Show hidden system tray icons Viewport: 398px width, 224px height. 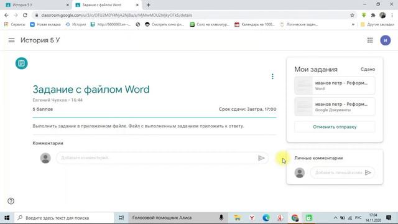(335, 218)
